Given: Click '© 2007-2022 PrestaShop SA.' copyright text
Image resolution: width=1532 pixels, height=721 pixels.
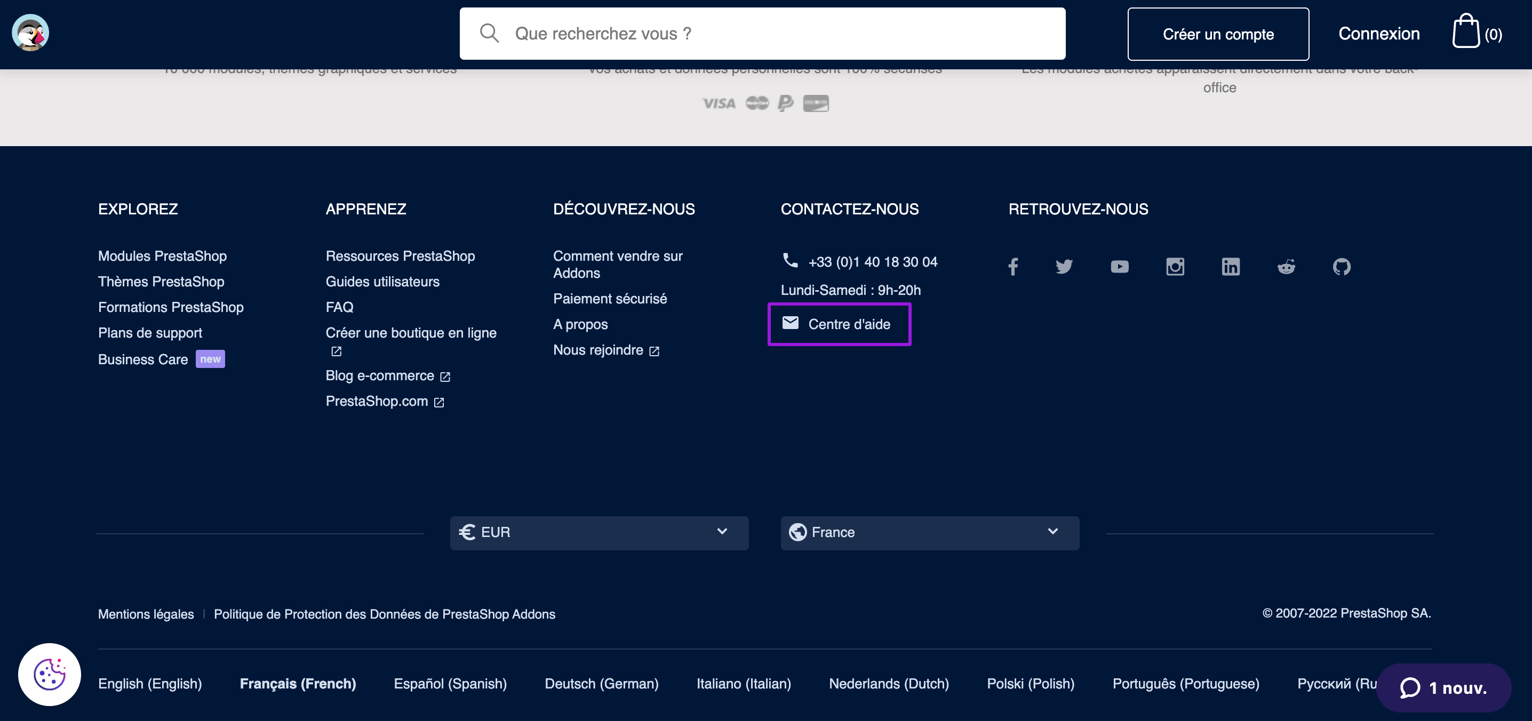Looking at the screenshot, I should coord(1346,613).
